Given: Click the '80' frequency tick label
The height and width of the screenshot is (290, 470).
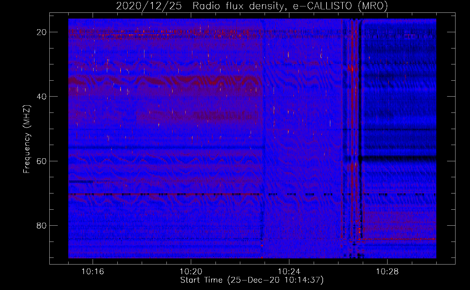Looking at the screenshot, I should [x=42, y=225].
